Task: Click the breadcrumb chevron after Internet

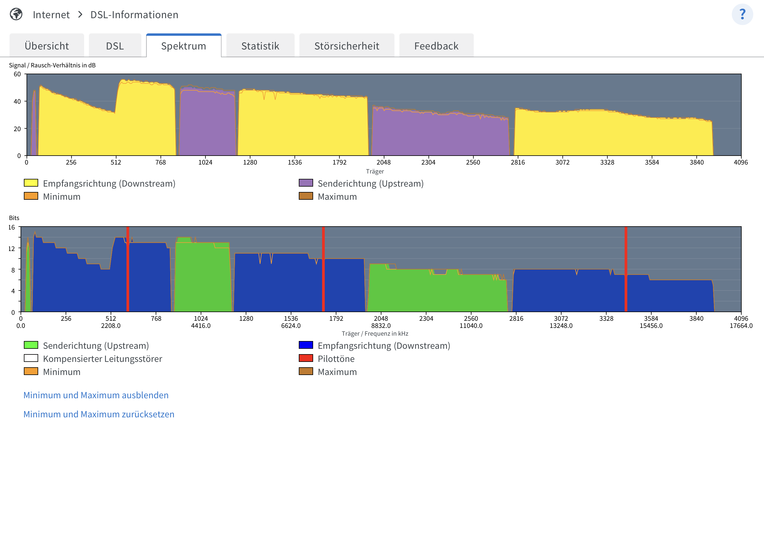Action: point(80,15)
